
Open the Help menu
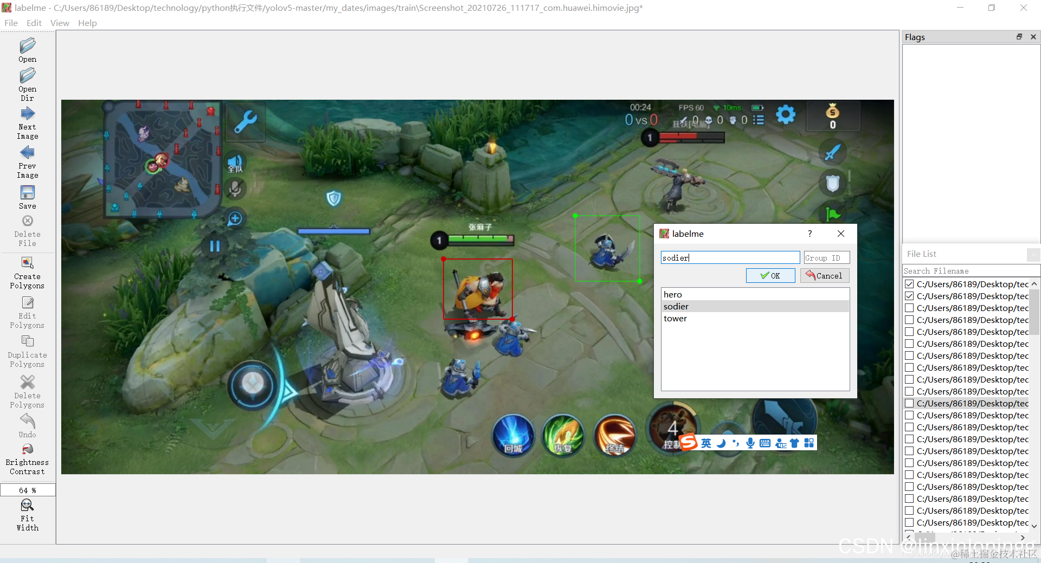click(87, 23)
